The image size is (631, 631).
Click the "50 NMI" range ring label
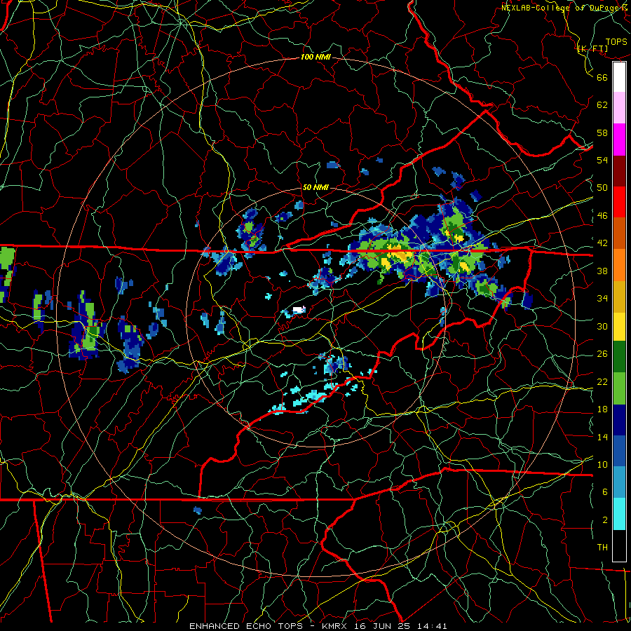tap(315, 187)
